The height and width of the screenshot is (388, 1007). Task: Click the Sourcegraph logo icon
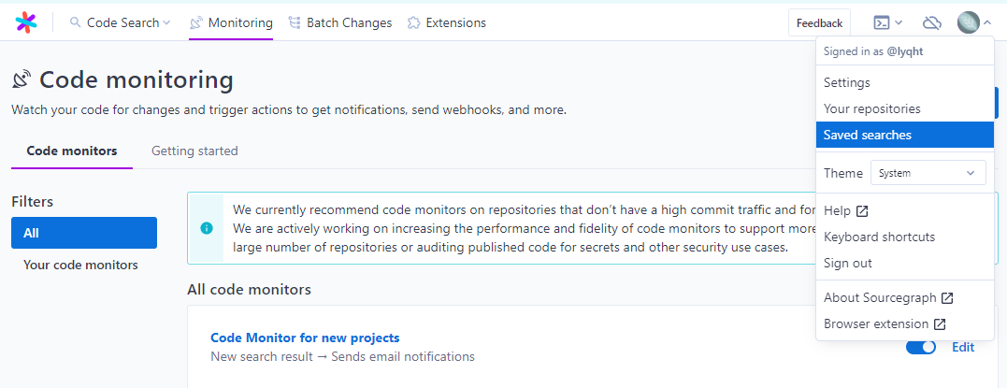click(x=26, y=22)
